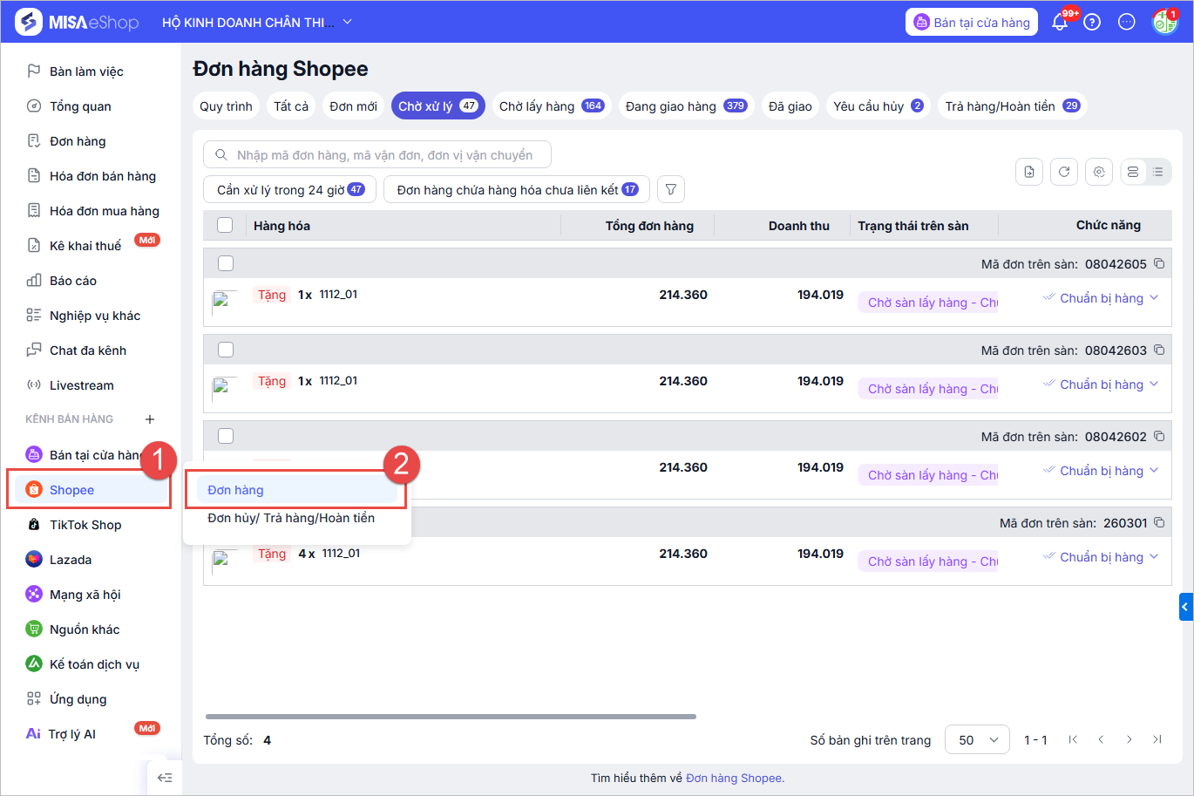This screenshot has height=796, width=1194.
Task: Click the MISA eShop logo
Action: click(78, 22)
